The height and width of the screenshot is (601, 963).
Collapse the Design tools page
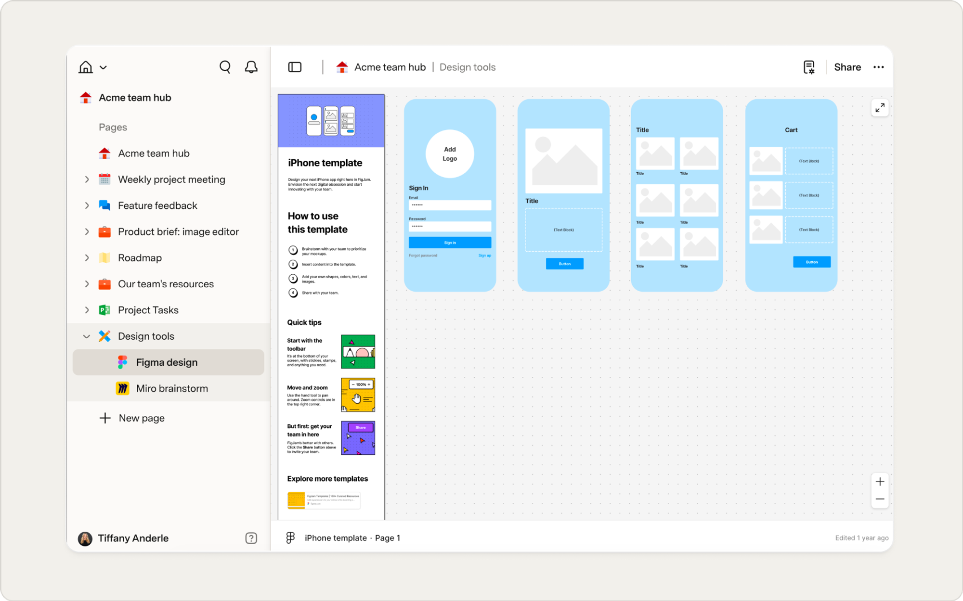coord(87,336)
